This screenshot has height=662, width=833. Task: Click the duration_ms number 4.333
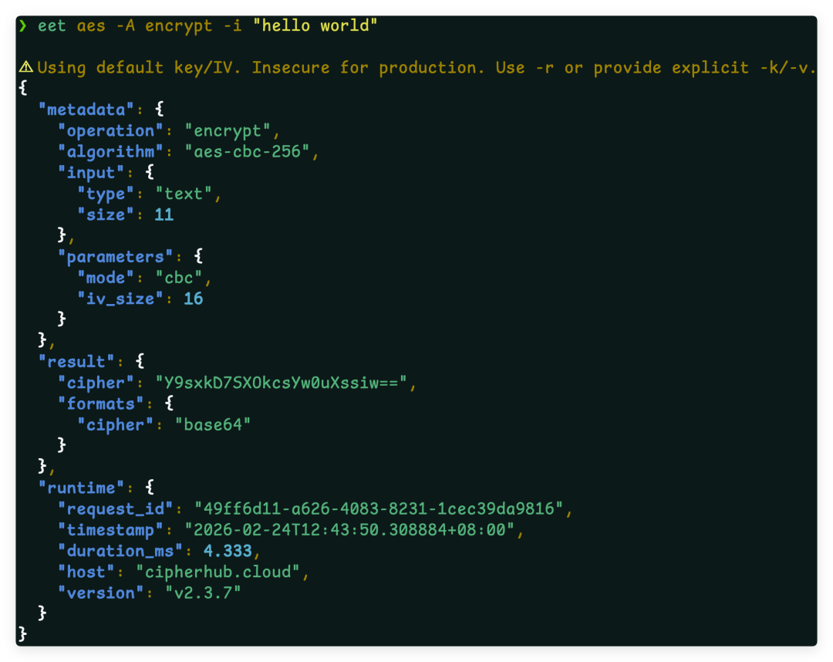pyautogui.click(x=228, y=551)
